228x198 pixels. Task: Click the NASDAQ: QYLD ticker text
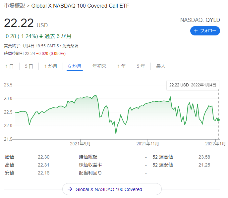[200, 20]
